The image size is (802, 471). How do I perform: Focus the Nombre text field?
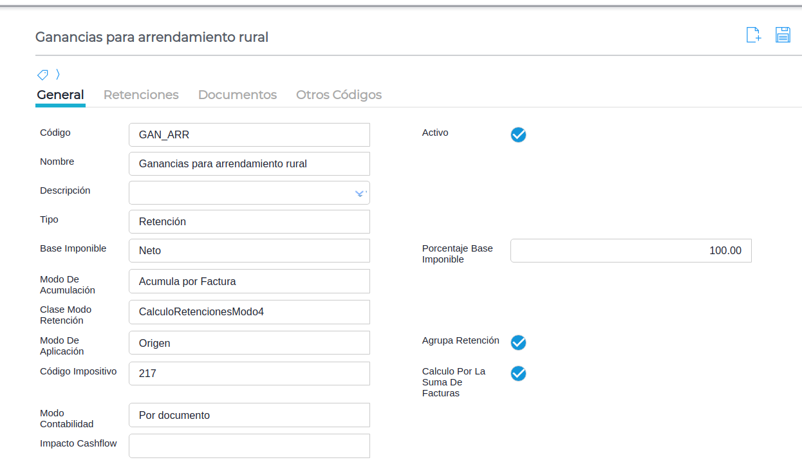tap(249, 163)
